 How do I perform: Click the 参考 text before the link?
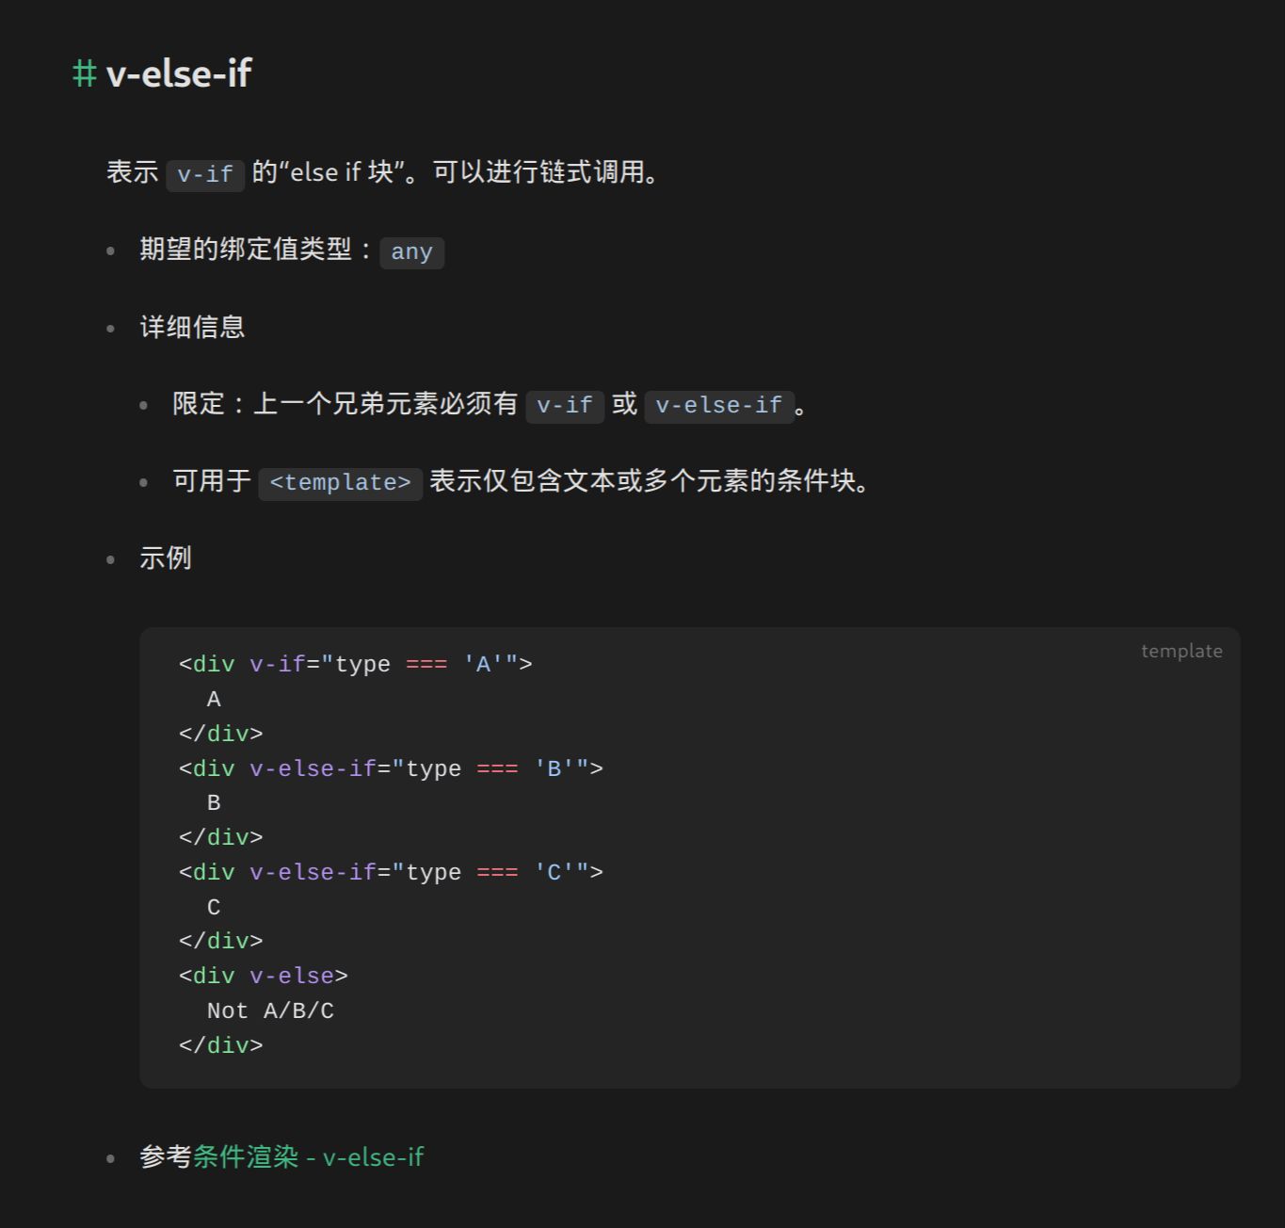tap(166, 1156)
